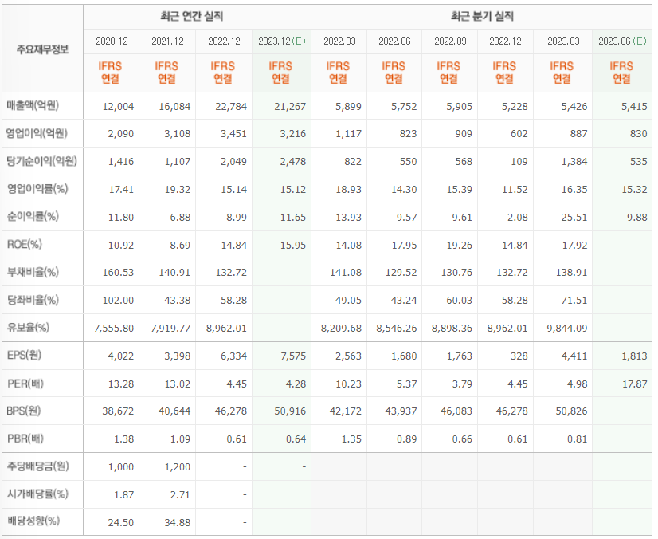Screen dimensions: 658x539
Task: Click the 2021.12 annual column header
Action: 167,41
